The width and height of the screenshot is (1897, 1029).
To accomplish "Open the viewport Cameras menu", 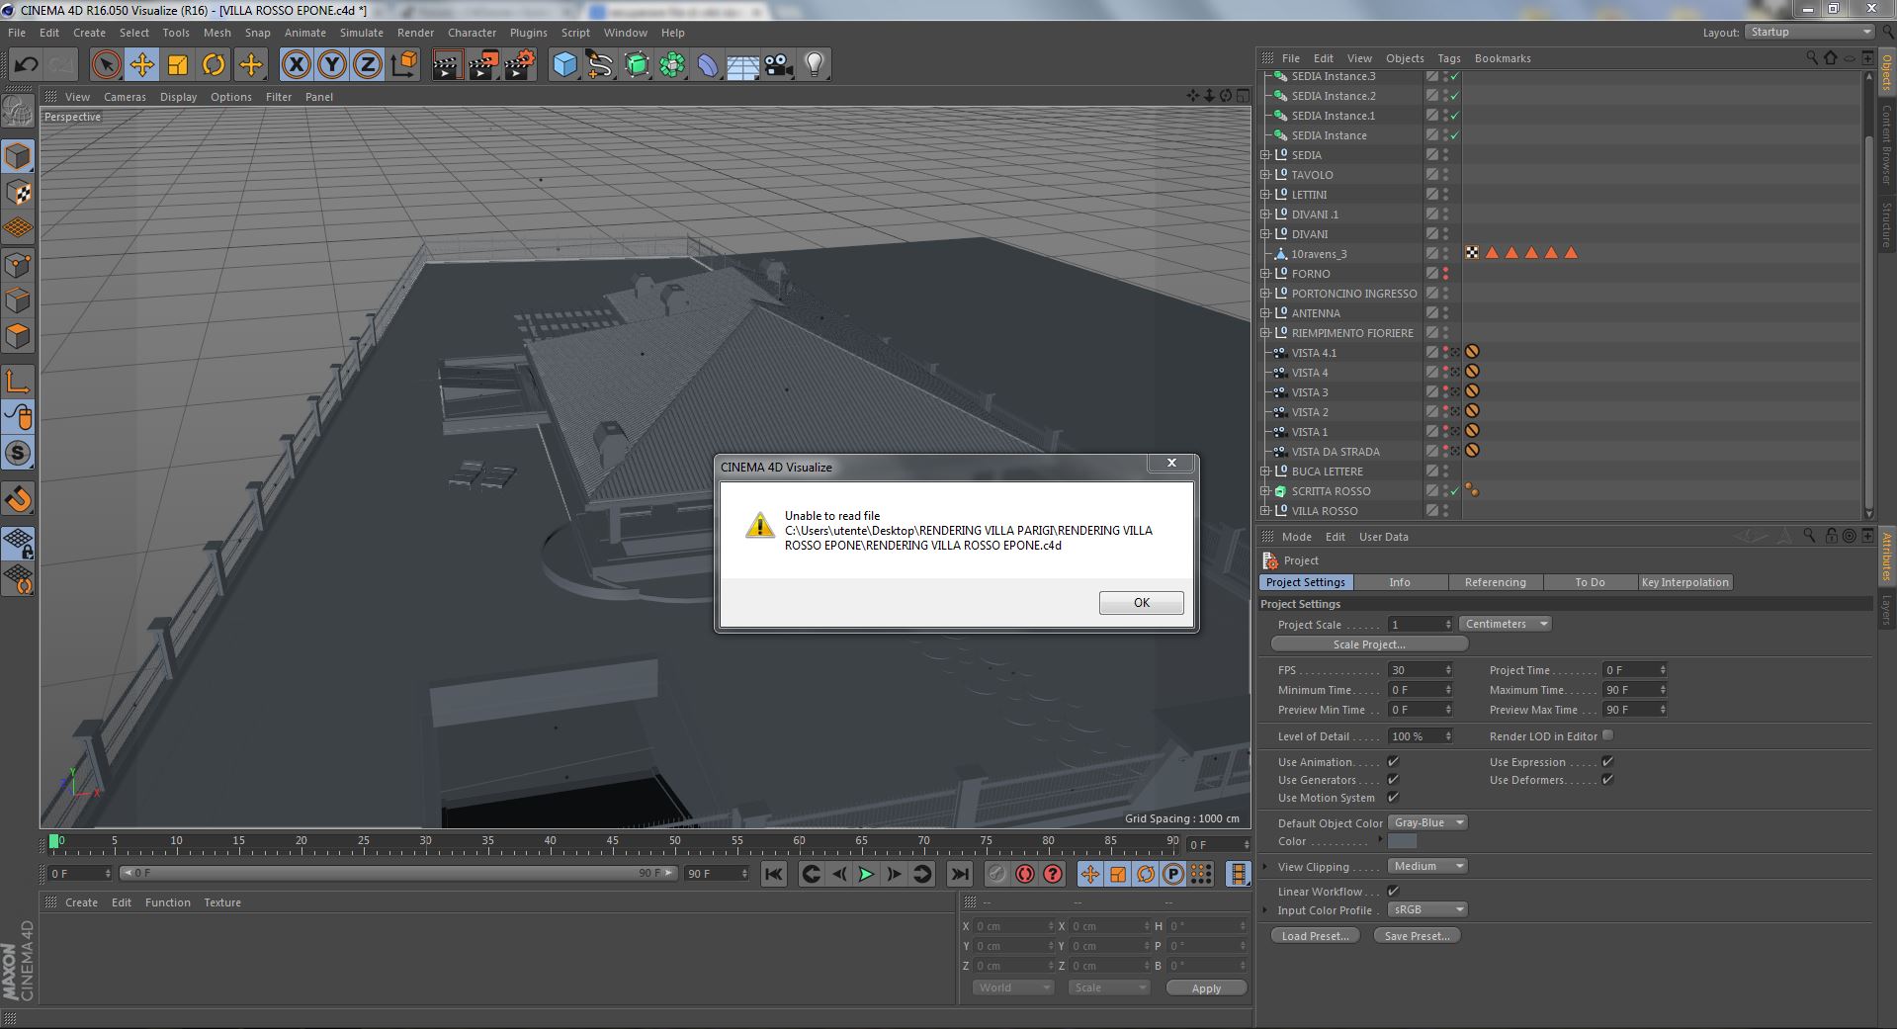I will (125, 97).
